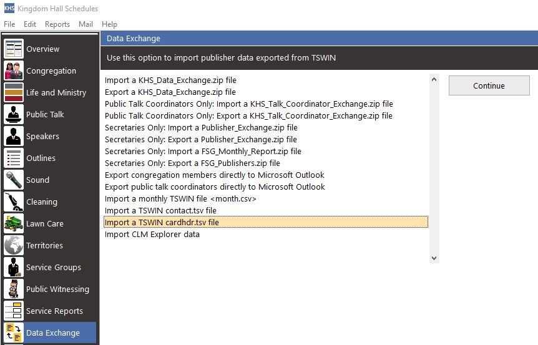This screenshot has height=345, width=538.
Task: Select the Public Talk podium icon
Action: point(14,114)
